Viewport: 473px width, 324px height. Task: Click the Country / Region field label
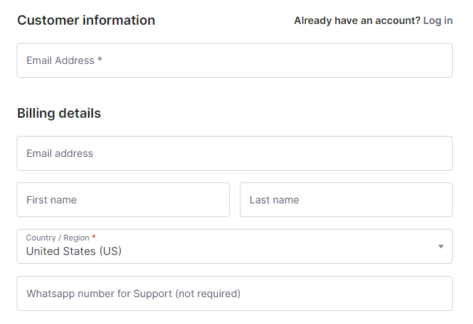pyautogui.click(x=57, y=238)
